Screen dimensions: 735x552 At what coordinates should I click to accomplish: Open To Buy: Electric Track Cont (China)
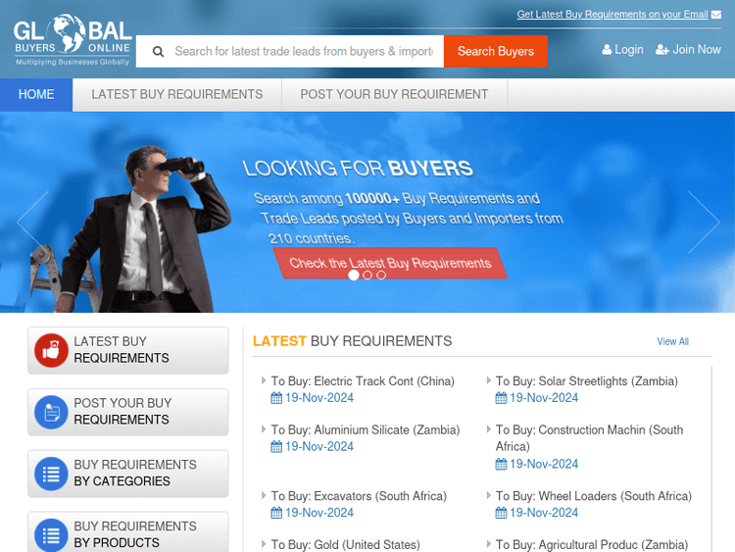pos(363,381)
